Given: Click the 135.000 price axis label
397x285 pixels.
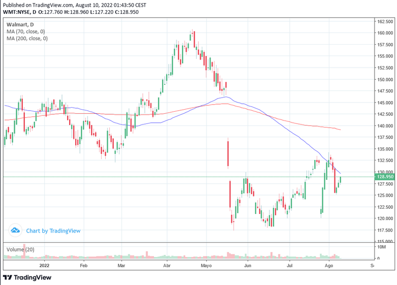Looking at the screenshot, I should 385,149.
